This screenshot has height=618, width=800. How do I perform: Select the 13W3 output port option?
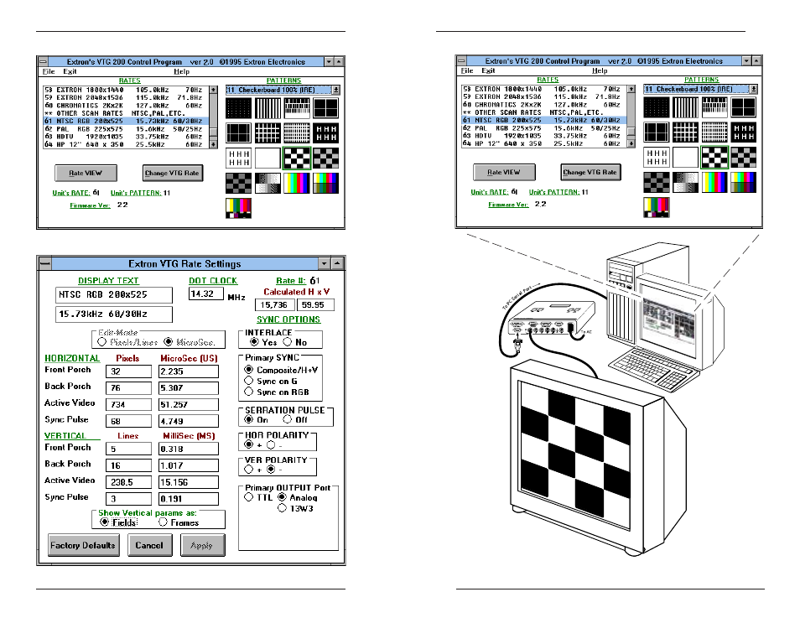click(x=282, y=508)
